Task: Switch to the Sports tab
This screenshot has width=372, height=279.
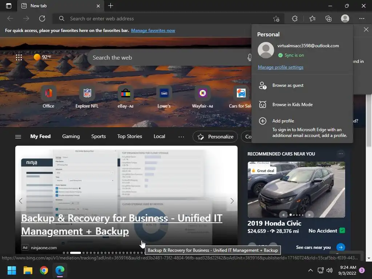Action: 98,137
